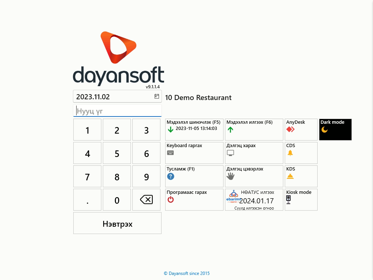
Task: Tap keypad number 6
Action: (x=146, y=153)
